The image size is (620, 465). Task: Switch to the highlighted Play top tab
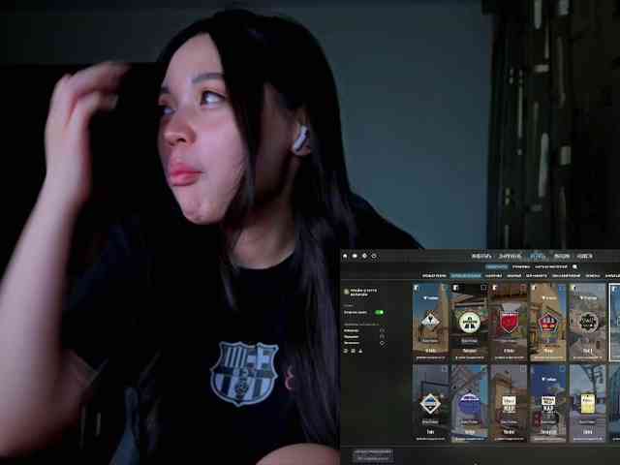pos(537,256)
